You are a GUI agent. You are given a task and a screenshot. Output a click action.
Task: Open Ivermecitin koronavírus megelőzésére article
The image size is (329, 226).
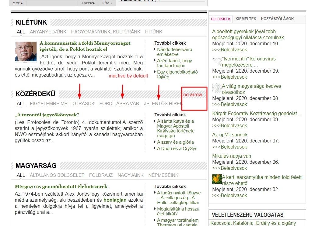point(249,62)
